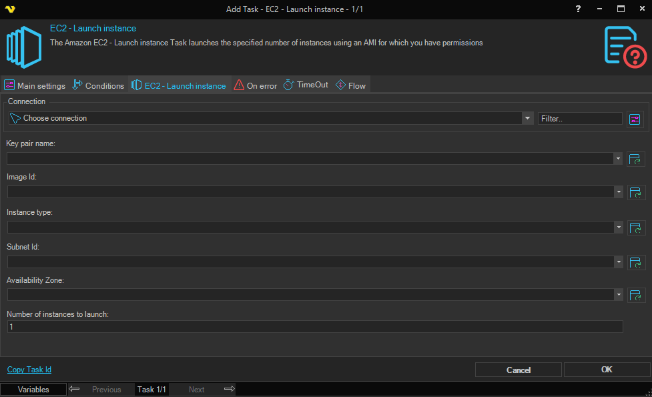
Task: Open the Availability Zone dropdown arrow
Action: tap(618, 295)
